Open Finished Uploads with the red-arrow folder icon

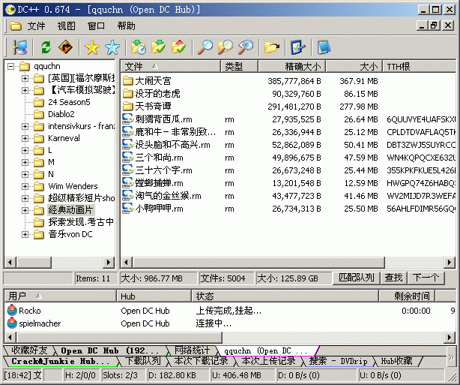coord(178,47)
